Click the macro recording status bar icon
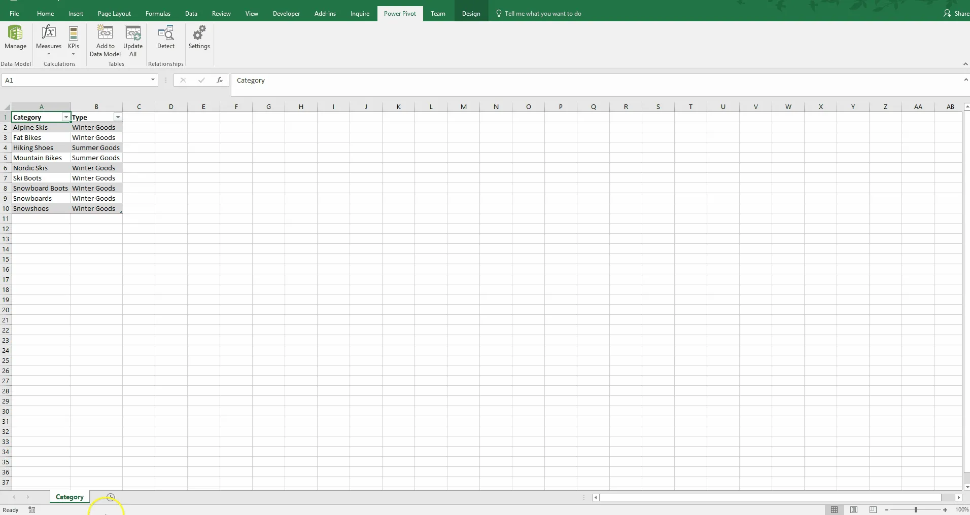Viewport: 970px width, 515px height. click(32, 510)
